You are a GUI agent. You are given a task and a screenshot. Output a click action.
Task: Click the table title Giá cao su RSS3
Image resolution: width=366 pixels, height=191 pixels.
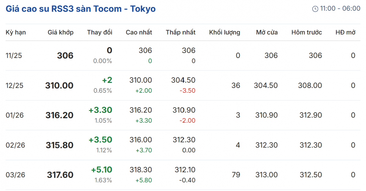pyautogui.click(x=81, y=9)
